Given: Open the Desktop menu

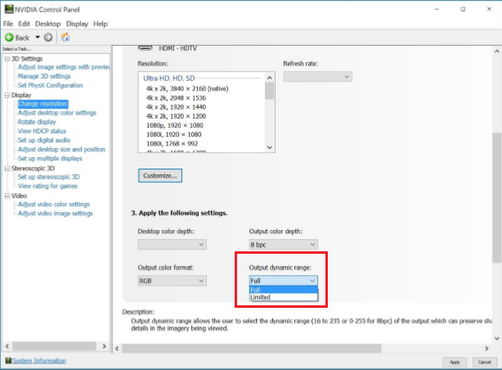Looking at the screenshot, I should 47,24.
